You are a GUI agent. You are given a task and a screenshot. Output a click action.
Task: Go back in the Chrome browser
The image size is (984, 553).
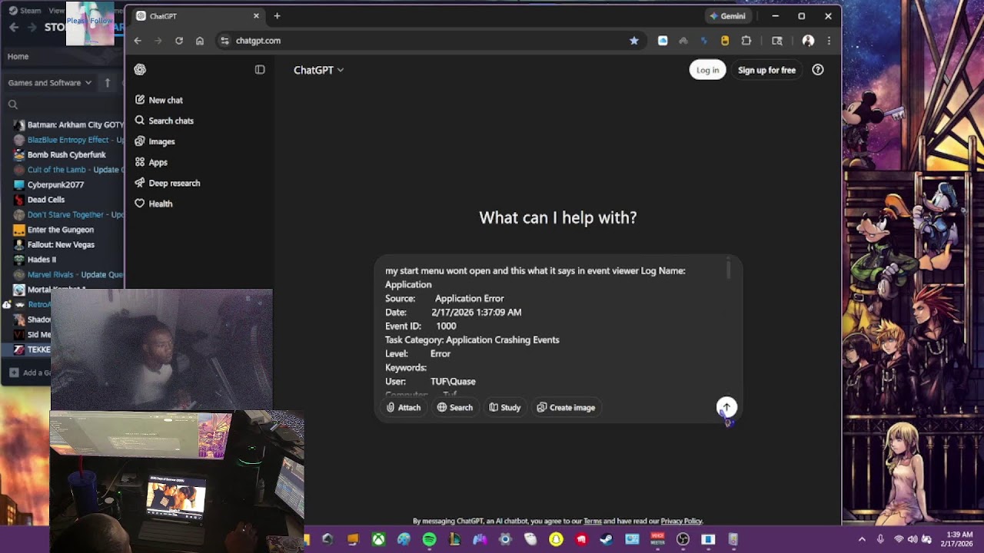point(138,41)
